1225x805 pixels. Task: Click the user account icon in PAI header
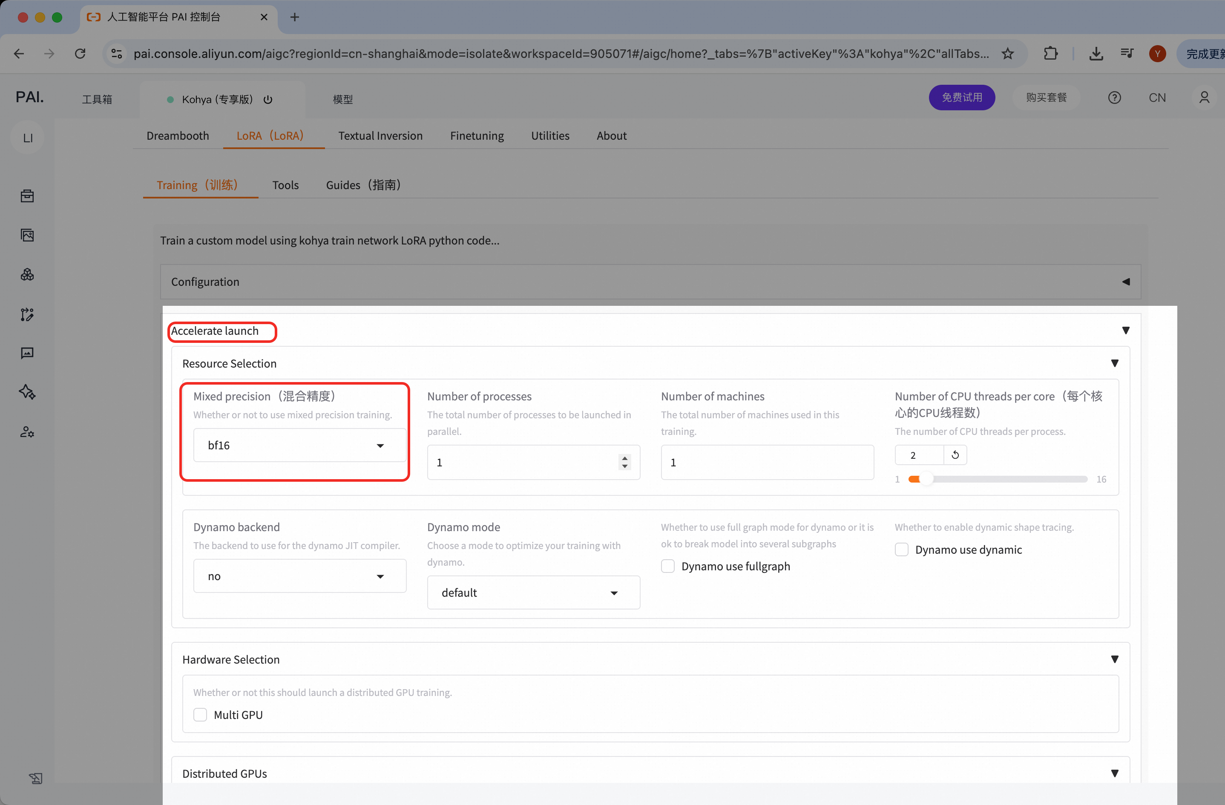point(1204,98)
